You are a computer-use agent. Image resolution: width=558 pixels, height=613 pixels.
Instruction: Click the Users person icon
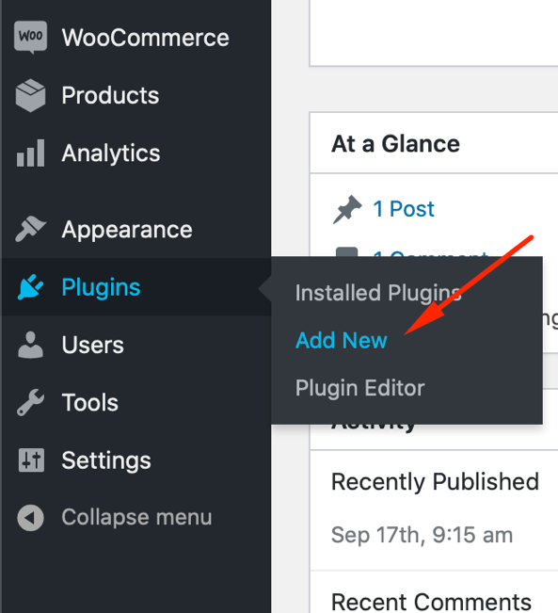coord(30,345)
